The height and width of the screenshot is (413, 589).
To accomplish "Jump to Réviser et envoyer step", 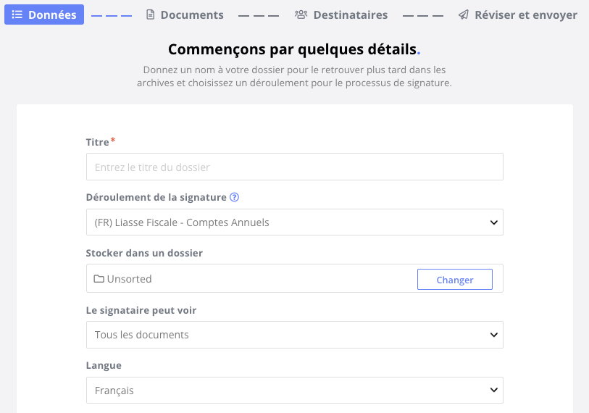I will tap(517, 14).
